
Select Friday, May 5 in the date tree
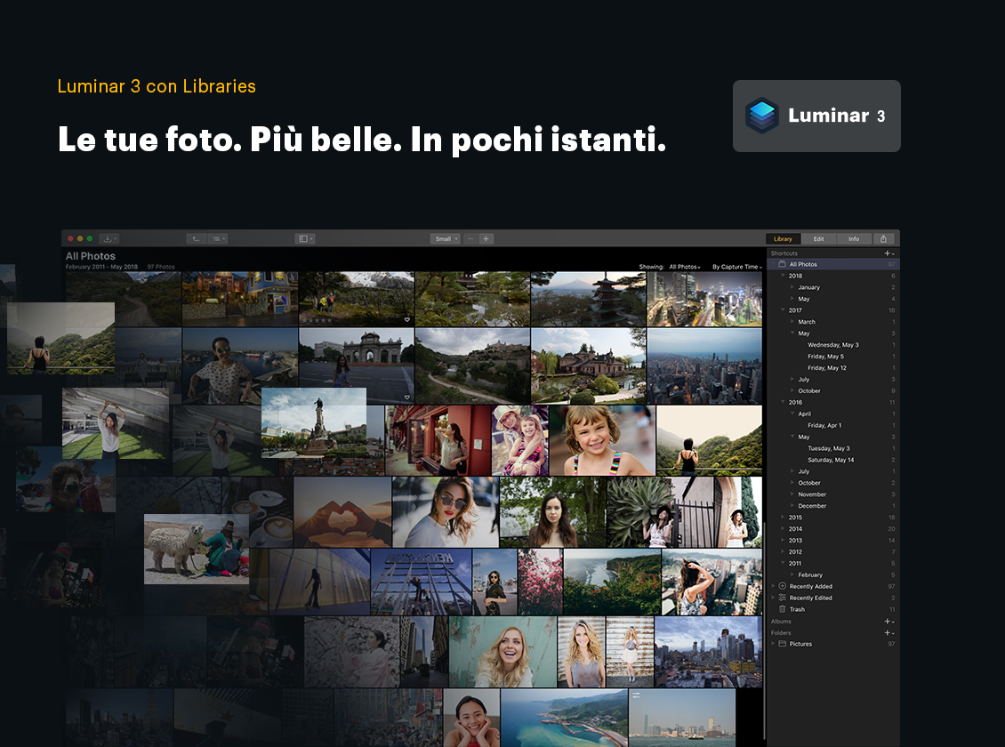[825, 356]
